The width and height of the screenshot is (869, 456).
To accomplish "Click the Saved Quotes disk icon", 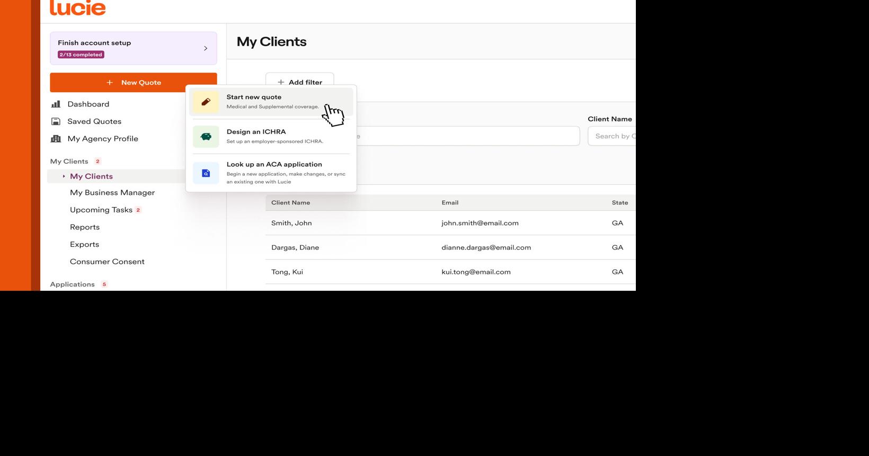I will tap(56, 121).
